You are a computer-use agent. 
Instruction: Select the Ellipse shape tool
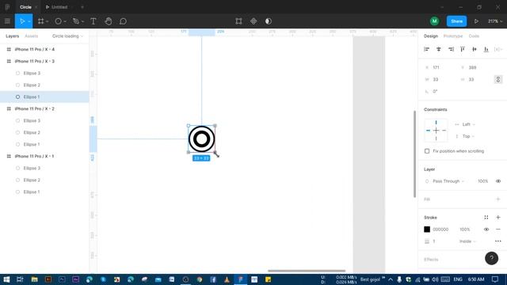tap(58, 21)
